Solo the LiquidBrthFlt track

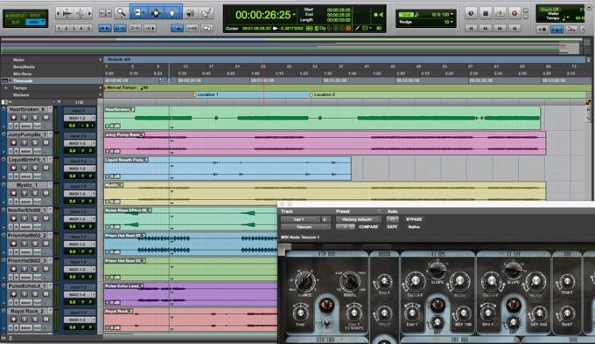(x=35, y=168)
